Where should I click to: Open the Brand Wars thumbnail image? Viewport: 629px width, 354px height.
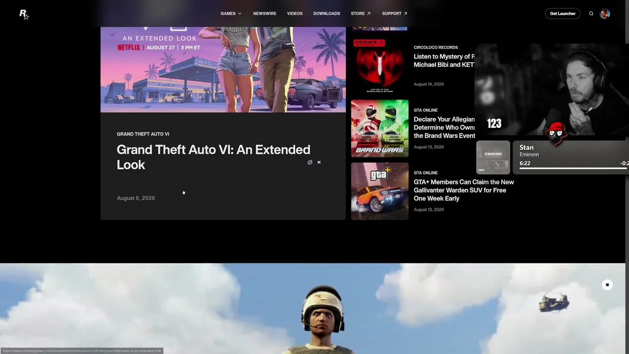380,128
